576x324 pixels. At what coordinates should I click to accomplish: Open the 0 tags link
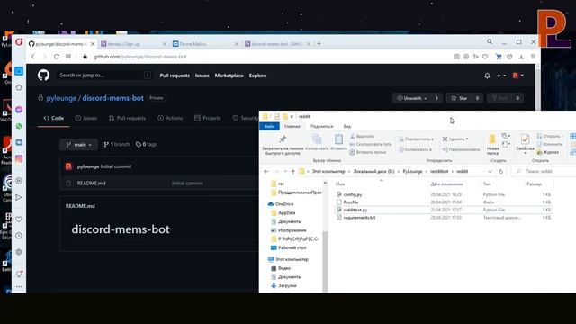(146, 145)
